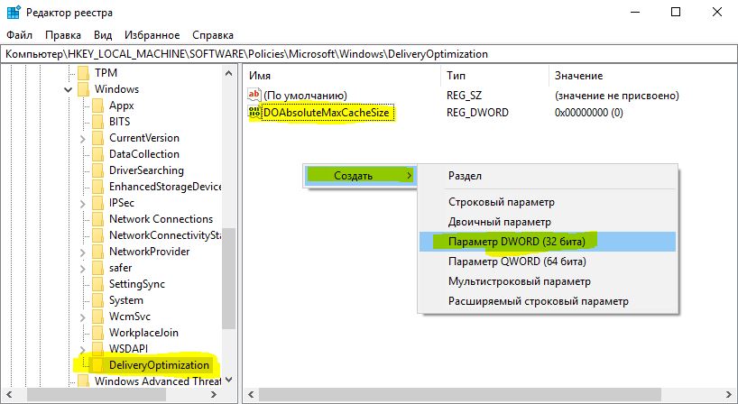Click the values pane horizontal scrollbar left arrow
Image resolution: width=738 pixels, height=404 pixels.
click(251, 395)
